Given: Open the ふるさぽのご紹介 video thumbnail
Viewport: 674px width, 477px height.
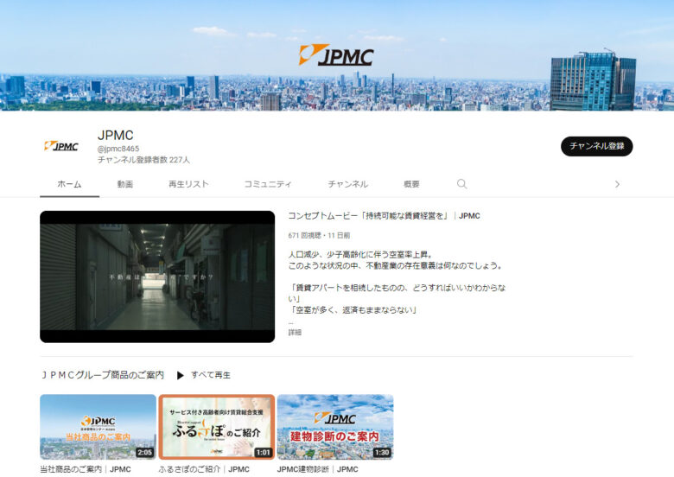Looking at the screenshot, I should (217, 427).
